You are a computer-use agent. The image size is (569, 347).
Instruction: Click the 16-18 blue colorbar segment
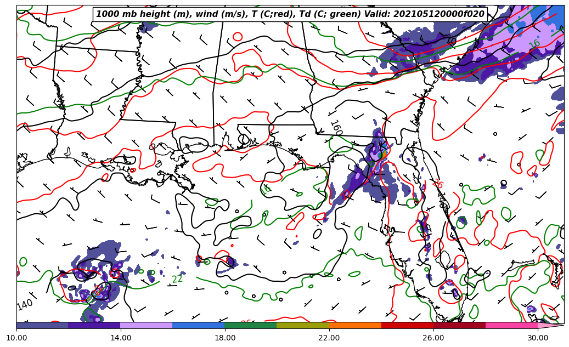(x=199, y=325)
